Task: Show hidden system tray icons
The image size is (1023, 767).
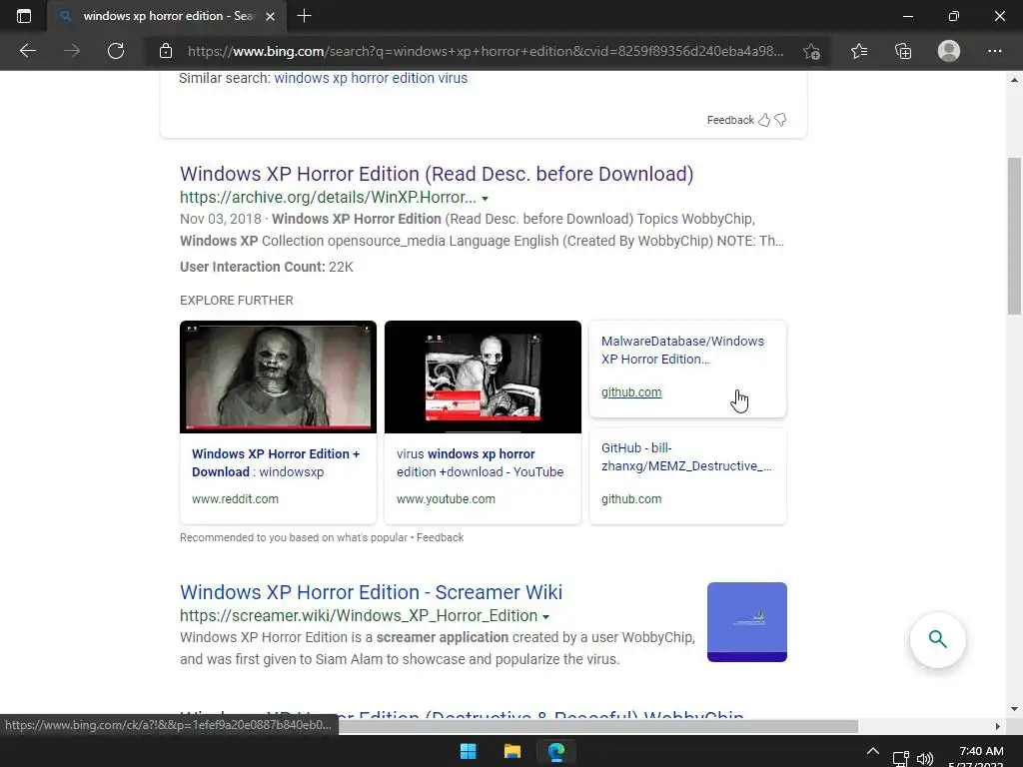Action: pos(873,751)
